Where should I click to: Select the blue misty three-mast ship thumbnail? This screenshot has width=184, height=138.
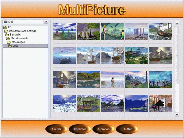click(64, 56)
